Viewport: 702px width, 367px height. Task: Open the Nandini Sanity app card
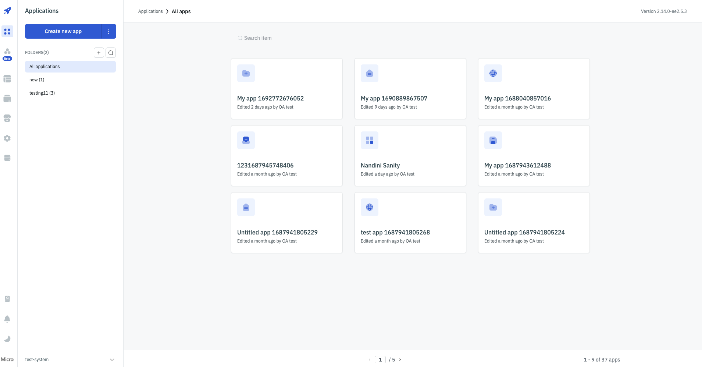(410, 156)
